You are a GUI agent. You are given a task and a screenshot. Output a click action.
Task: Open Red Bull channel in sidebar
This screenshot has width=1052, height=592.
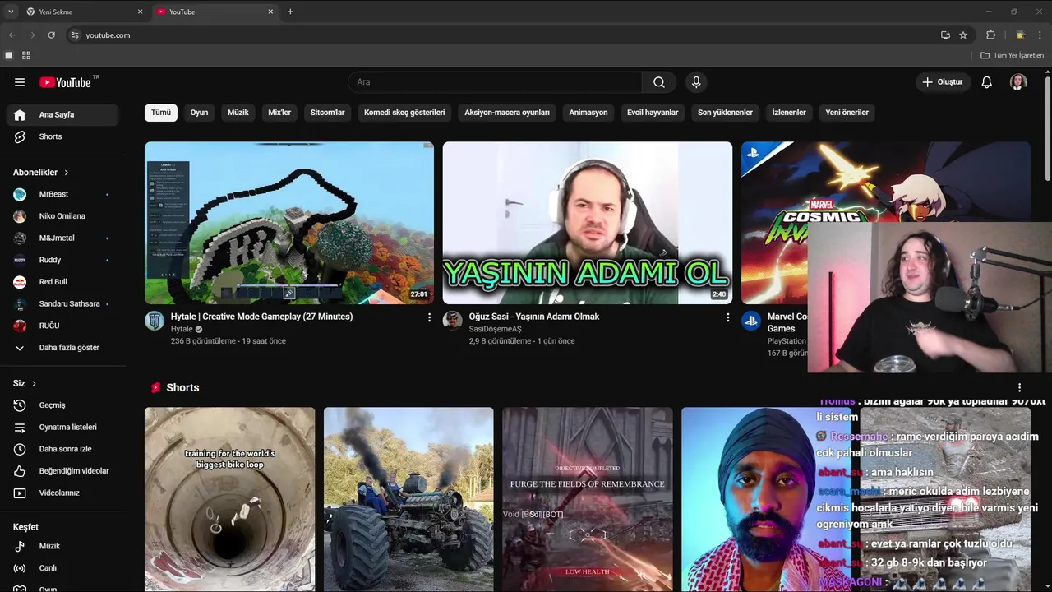click(62, 282)
